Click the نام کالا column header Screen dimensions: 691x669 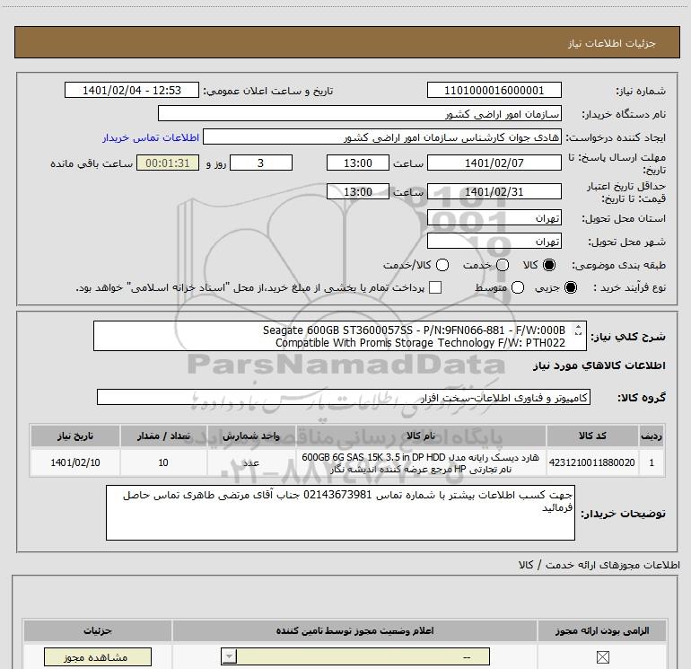point(421,436)
